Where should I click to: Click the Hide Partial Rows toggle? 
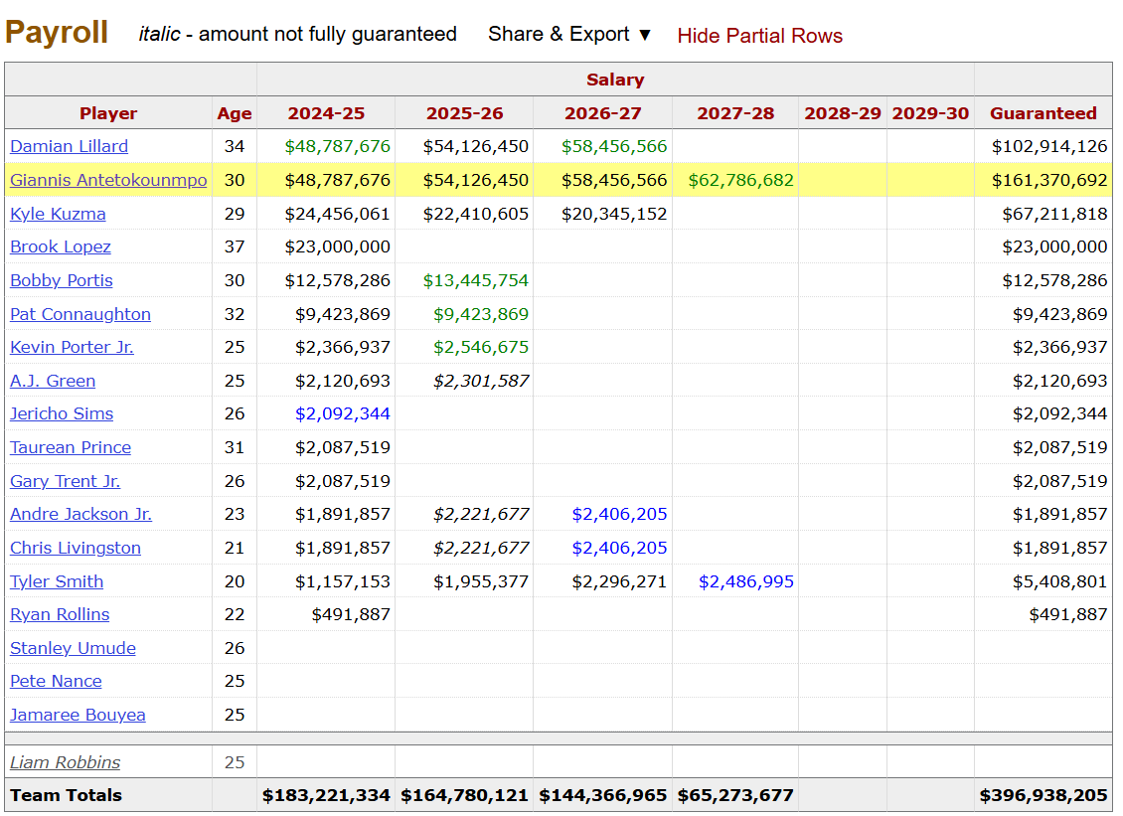[759, 36]
